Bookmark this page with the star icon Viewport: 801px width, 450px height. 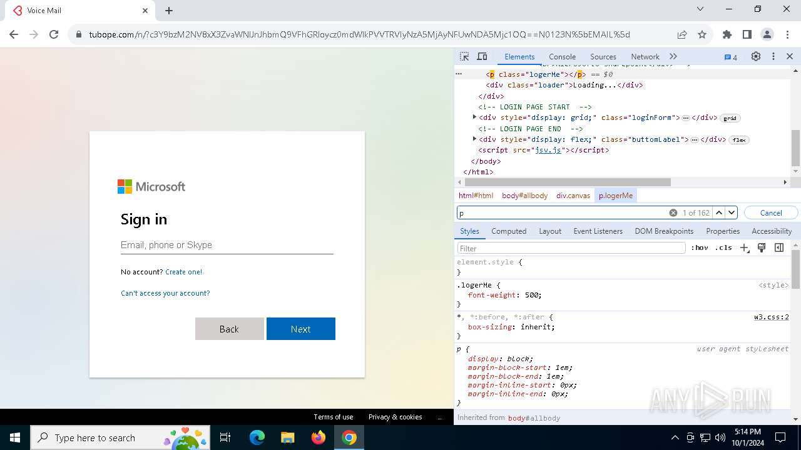click(x=702, y=34)
